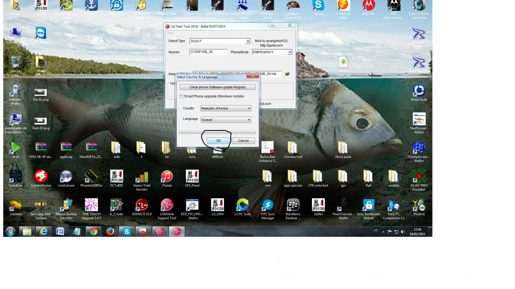Click Clear phone Software update Registry

[218, 87]
